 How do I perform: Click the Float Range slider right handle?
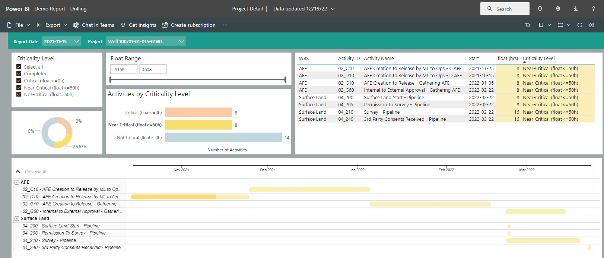285,79
